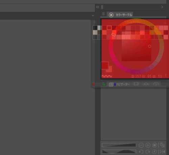Select the カラーサークル tab
Image resolution: width=169 pixels, height=155 pixels.
pos(120,15)
